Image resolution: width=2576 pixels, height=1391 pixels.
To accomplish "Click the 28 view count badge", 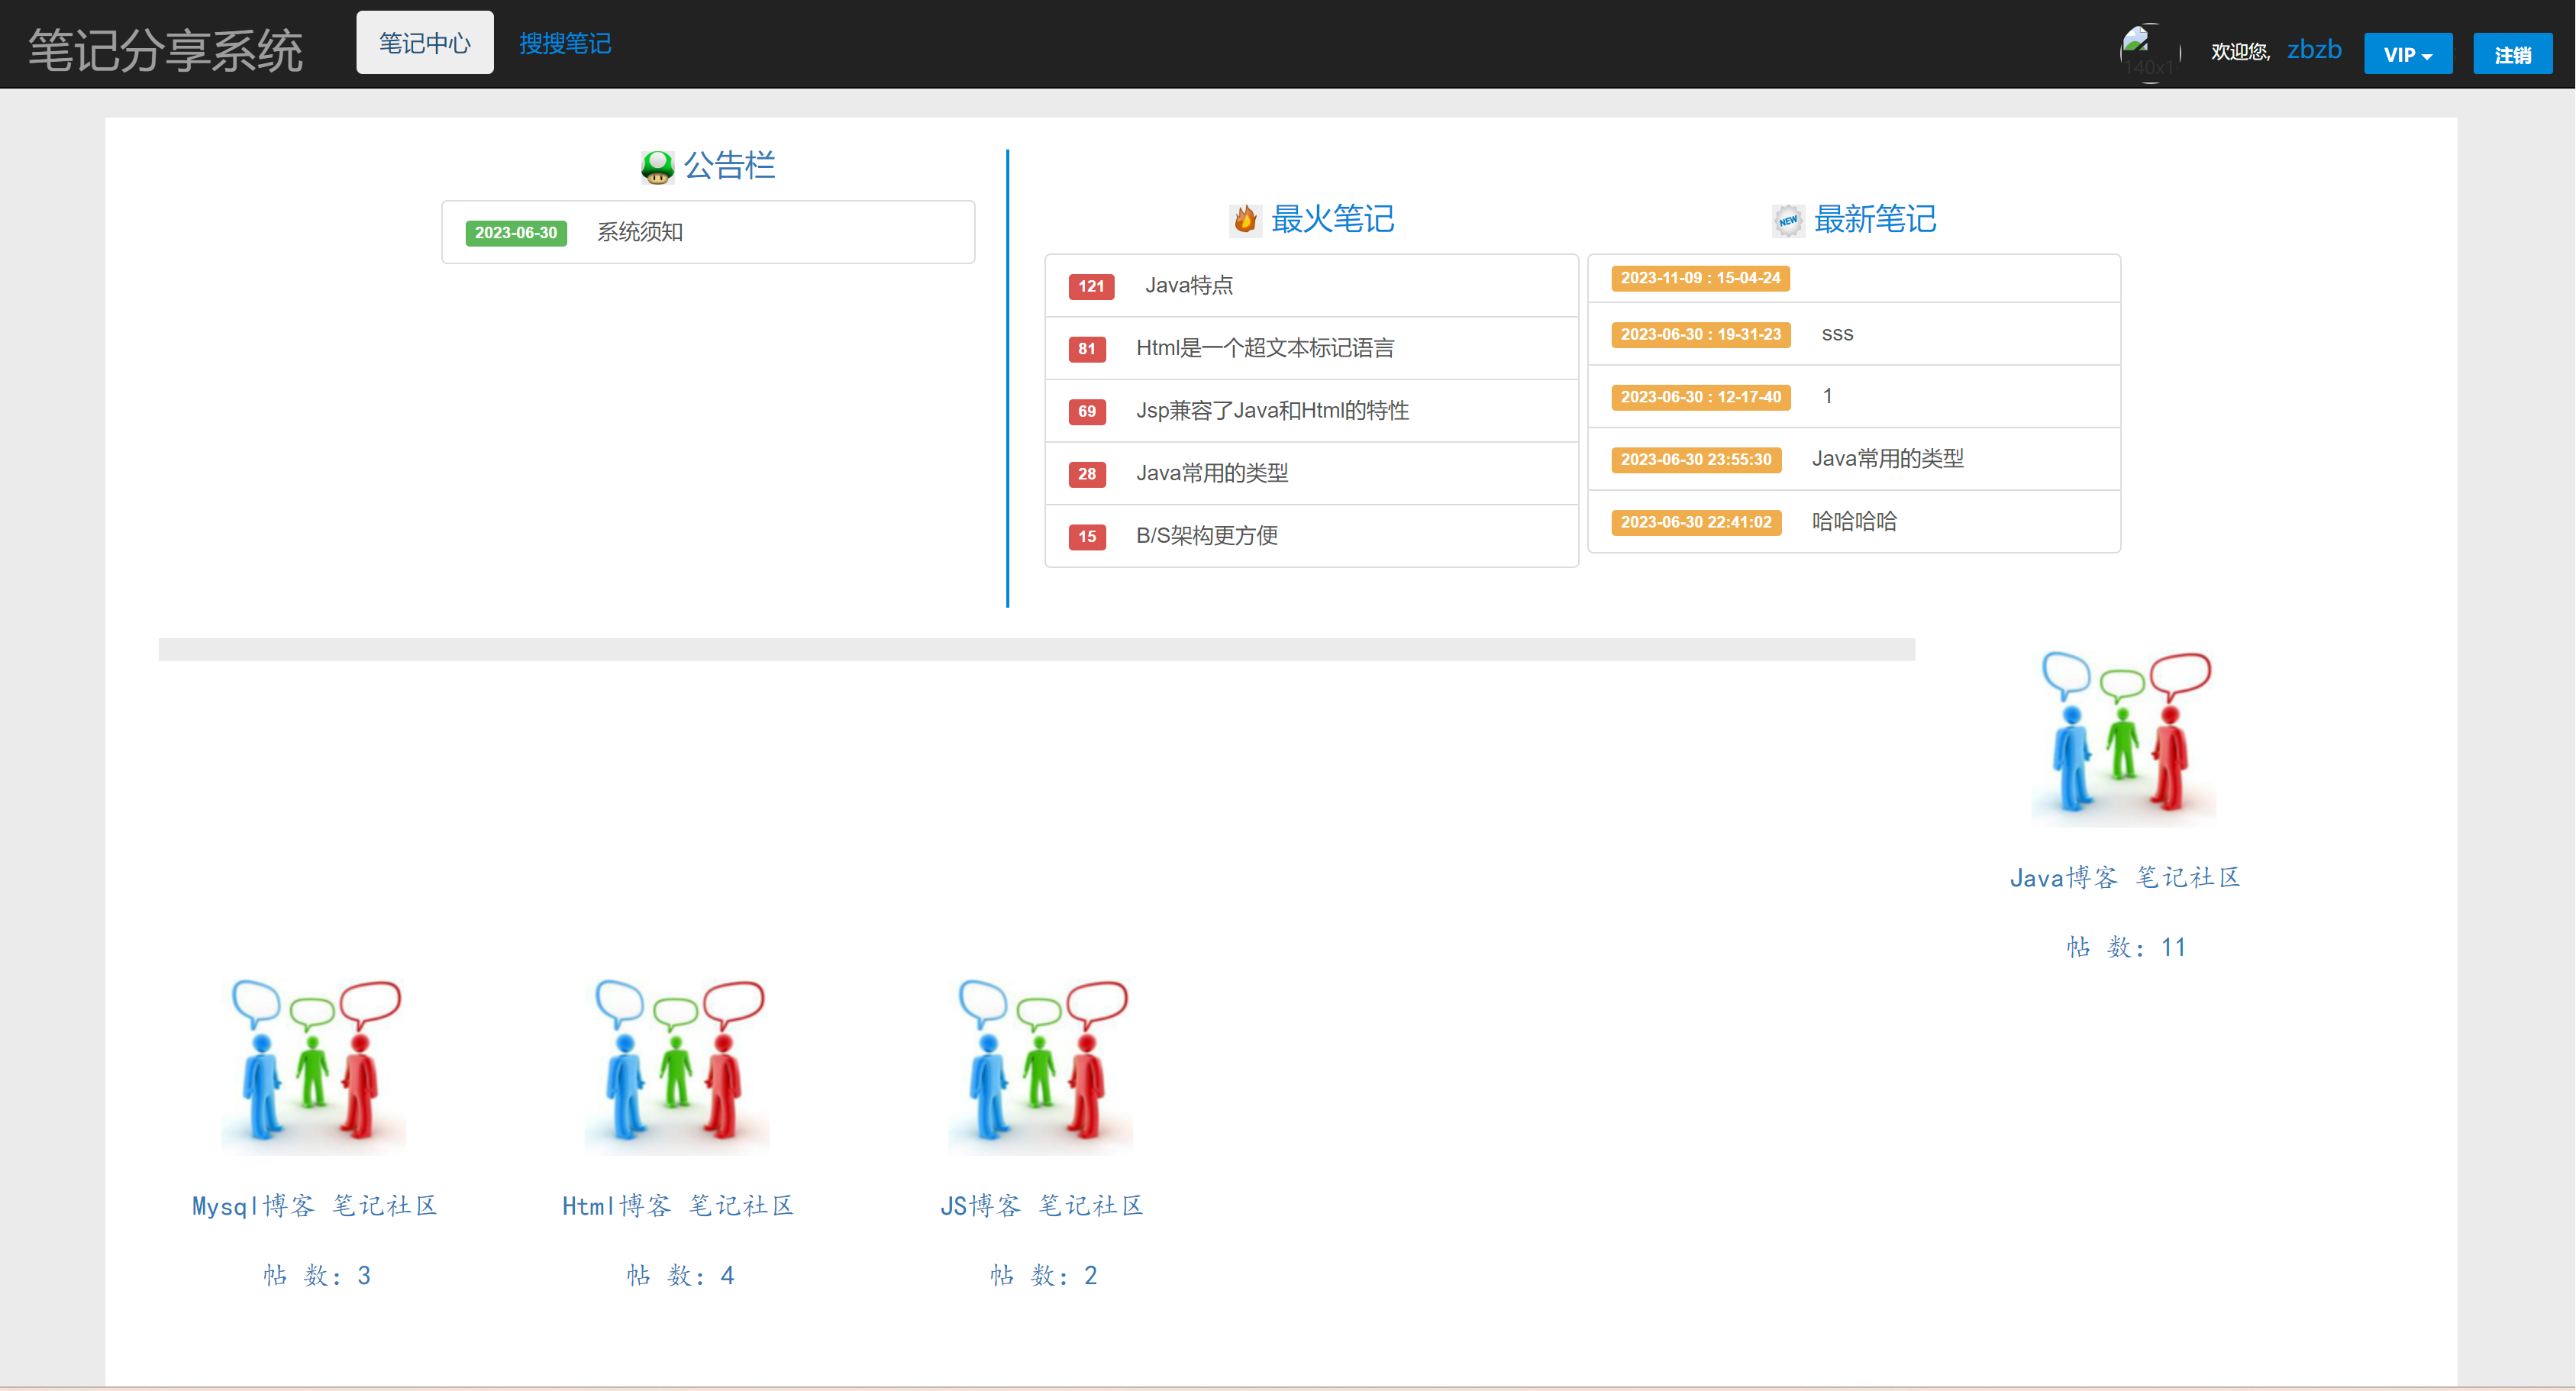I will click(x=1087, y=474).
